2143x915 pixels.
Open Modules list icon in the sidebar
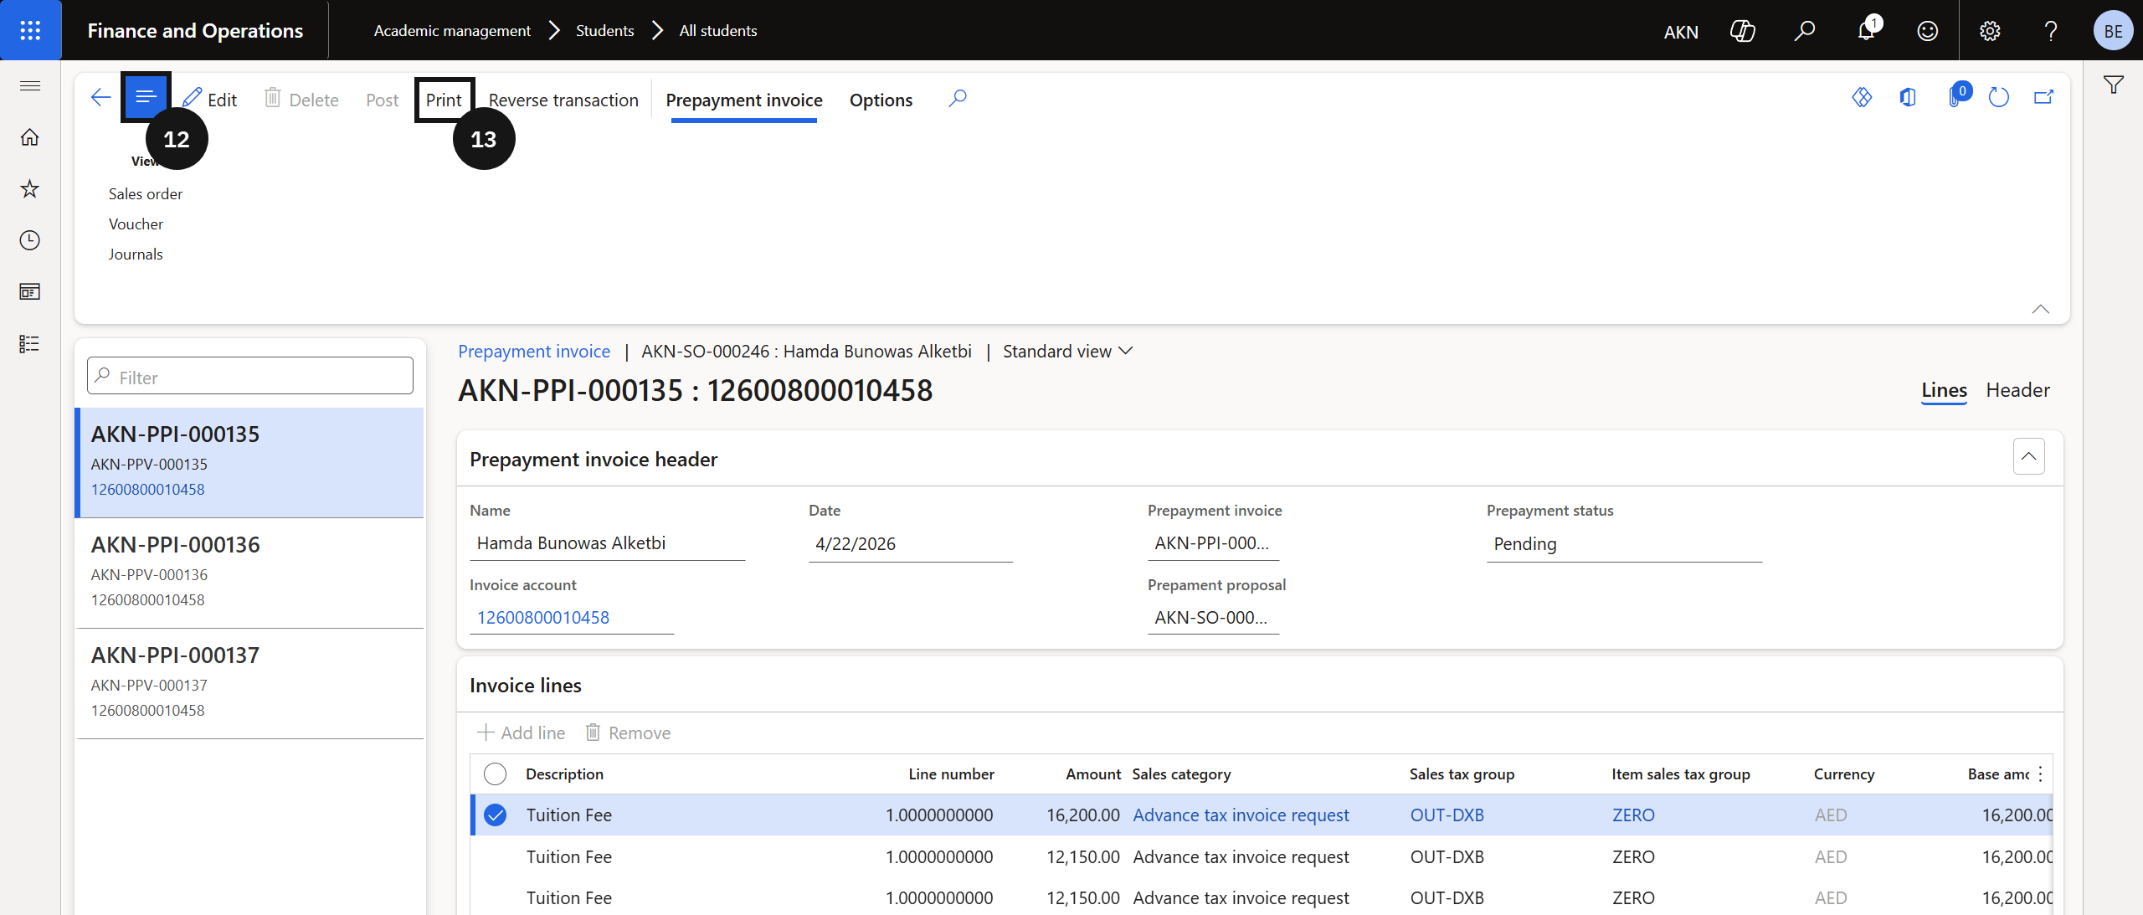(30, 344)
